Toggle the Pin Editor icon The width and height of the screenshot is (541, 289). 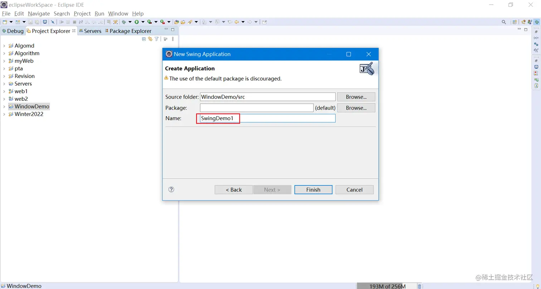click(x=264, y=22)
